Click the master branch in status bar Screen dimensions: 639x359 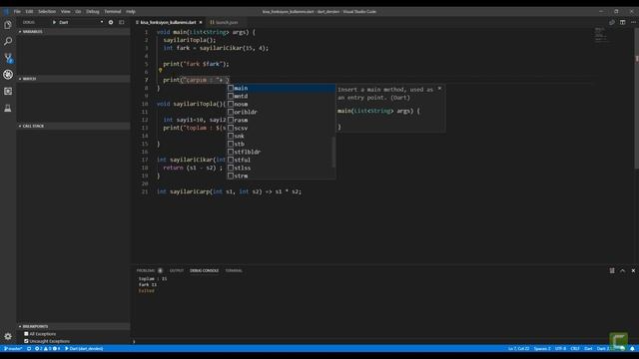(13, 349)
